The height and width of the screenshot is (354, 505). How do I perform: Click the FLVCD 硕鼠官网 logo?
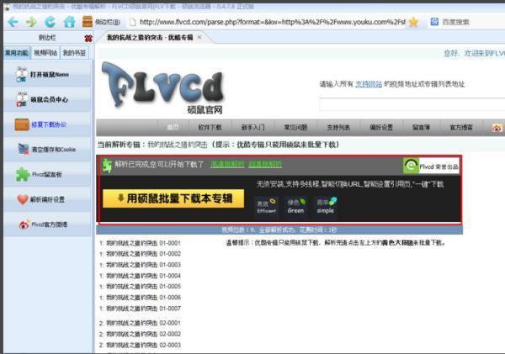click(x=162, y=87)
